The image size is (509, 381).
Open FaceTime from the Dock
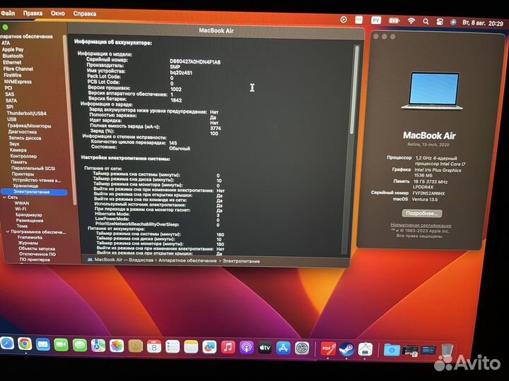[61, 345]
